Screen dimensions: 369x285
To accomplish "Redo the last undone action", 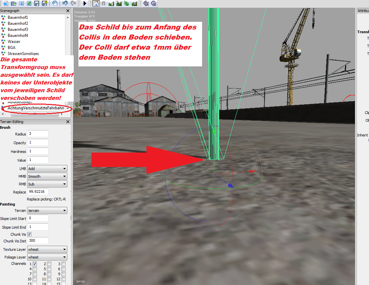I will coord(73,3).
